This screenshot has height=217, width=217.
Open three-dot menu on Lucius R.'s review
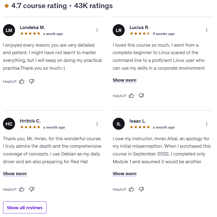pos(207,30)
